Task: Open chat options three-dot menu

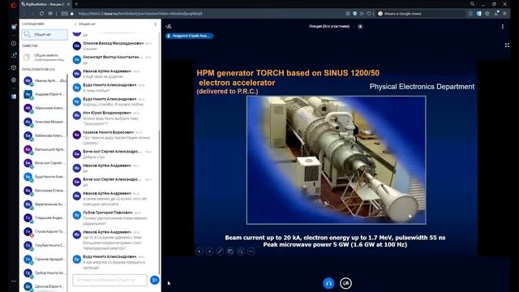Action: (x=155, y=24)
